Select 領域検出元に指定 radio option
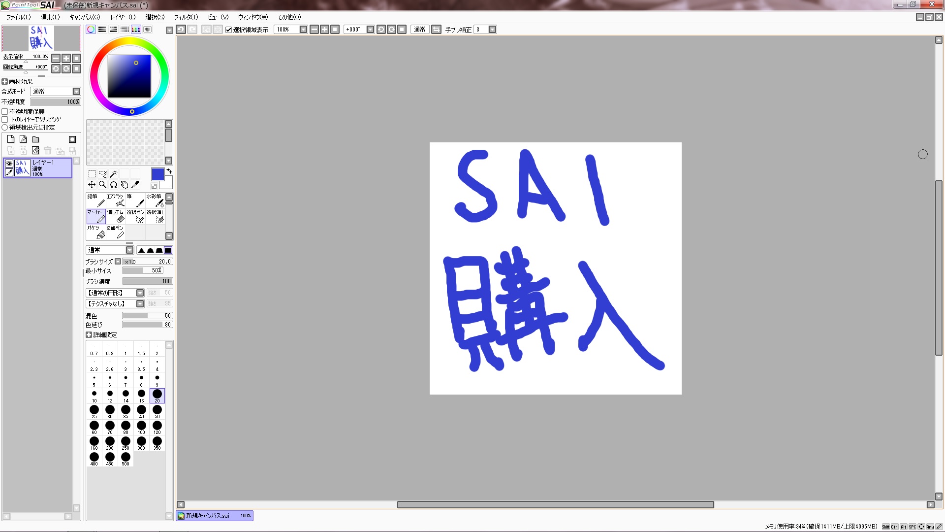Viewport: 945px width, 532px height. click(5, 128)
